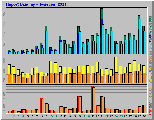Click the 'Strony' legend label
Screen dimensions: 154x120
click(150, 49)
